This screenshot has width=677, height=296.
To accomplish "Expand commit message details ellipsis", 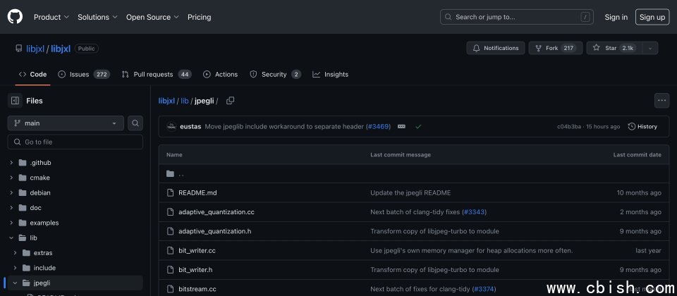I will tap(401, 126).
